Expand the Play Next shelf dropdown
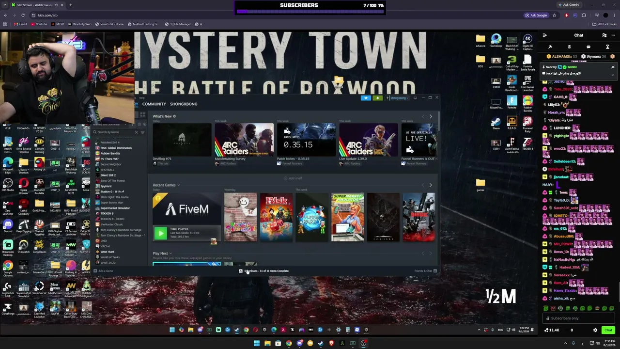 170,254
